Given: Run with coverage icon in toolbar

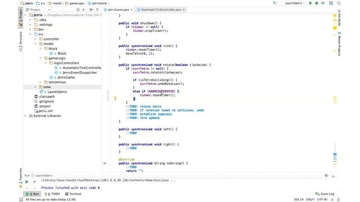Looking at the screenshot, I should tap(323, 3).
